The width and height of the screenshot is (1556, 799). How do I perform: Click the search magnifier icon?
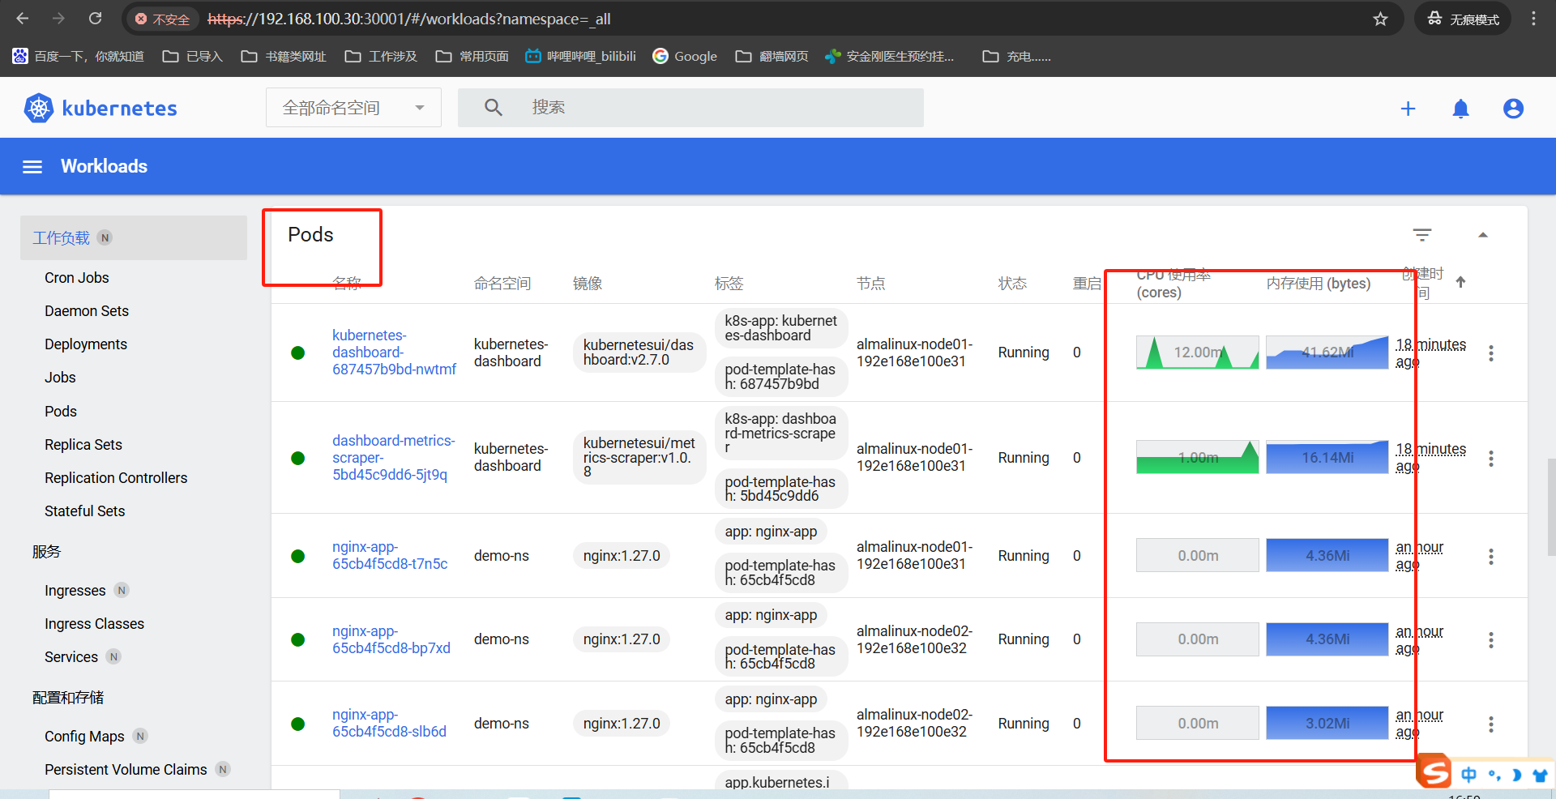click(x=494, y=108)
